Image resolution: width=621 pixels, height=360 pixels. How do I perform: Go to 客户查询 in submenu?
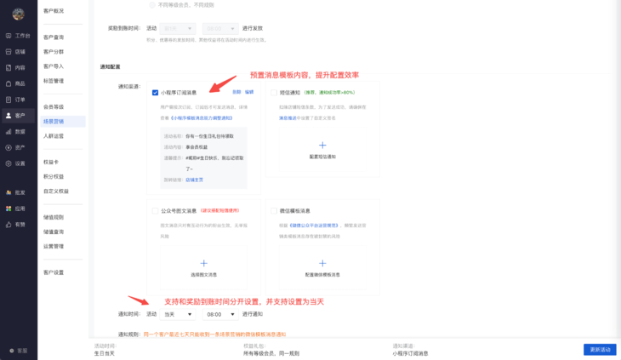[x=54, y=37]
